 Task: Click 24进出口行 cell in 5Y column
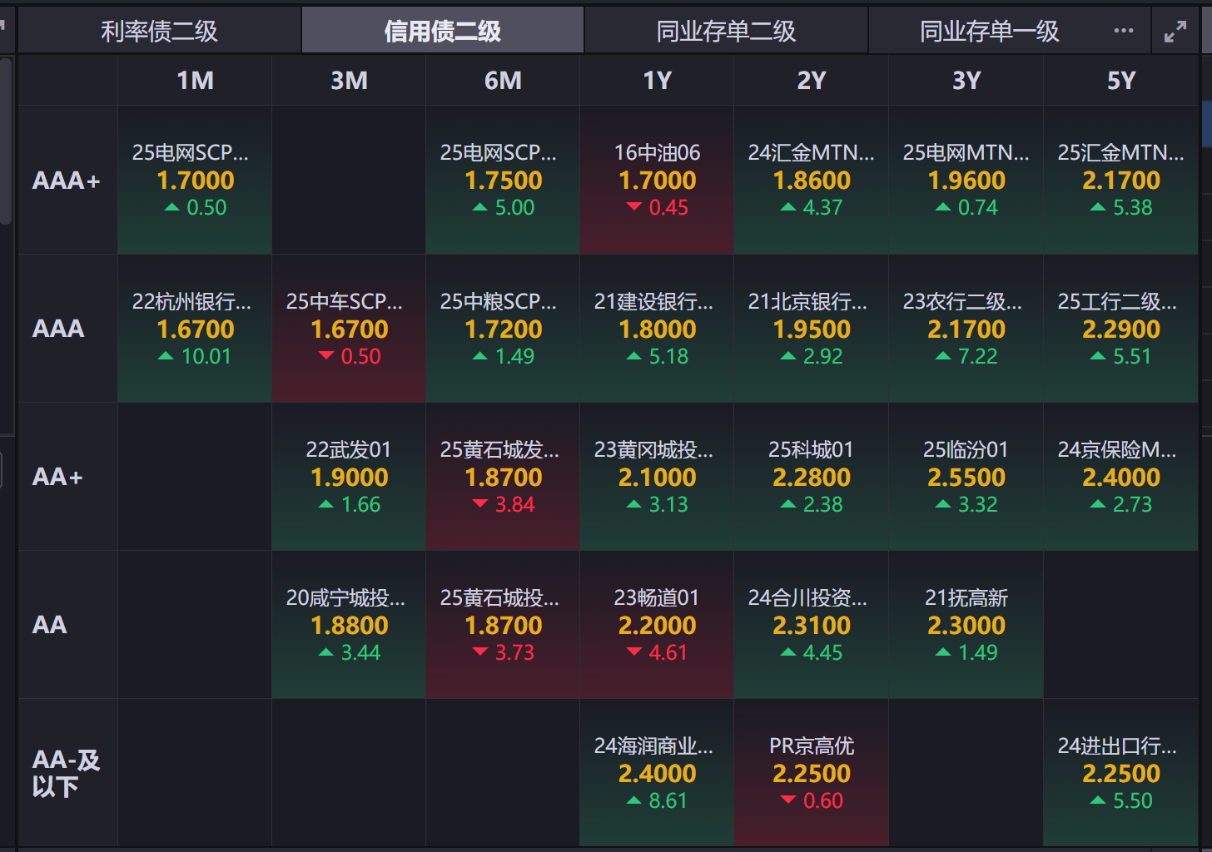pos(1120,773)
